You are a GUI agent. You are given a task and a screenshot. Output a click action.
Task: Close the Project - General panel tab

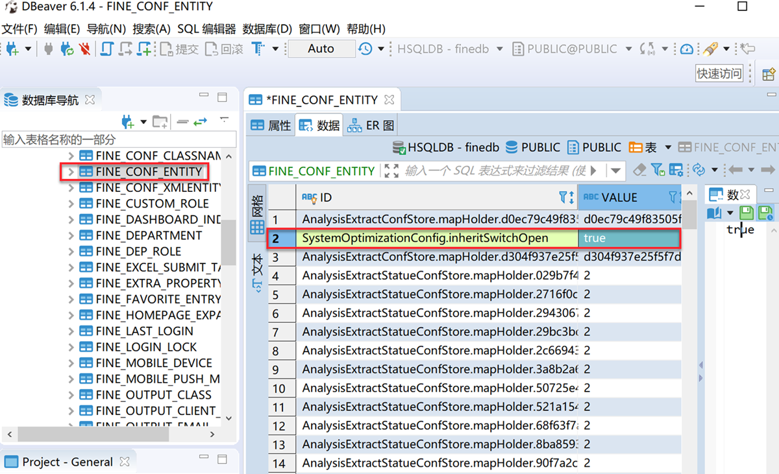125,462
